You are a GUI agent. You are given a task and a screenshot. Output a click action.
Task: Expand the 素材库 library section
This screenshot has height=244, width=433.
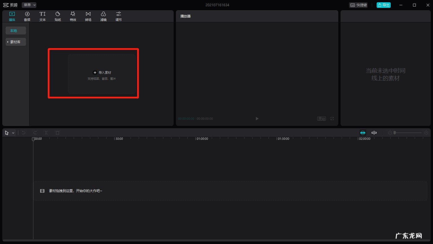click(16, 42)
